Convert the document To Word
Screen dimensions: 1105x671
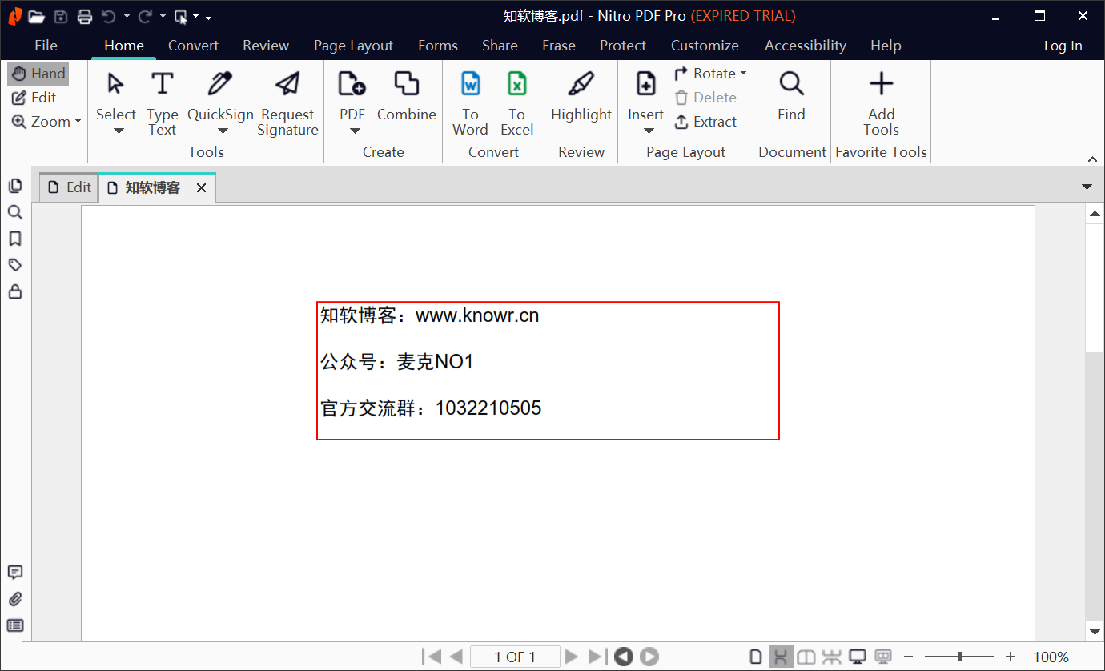point(470,102)
